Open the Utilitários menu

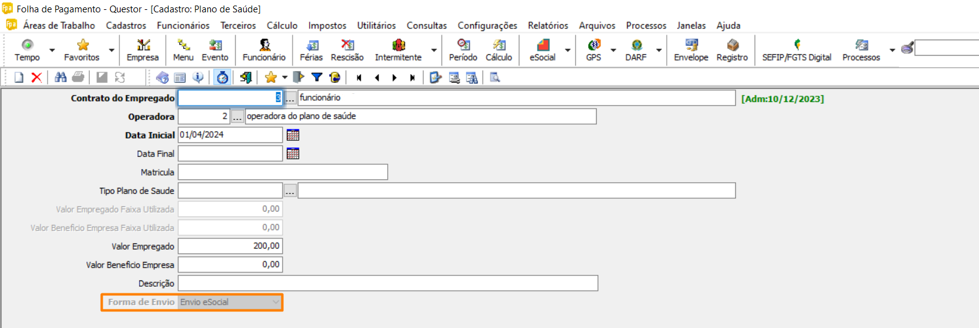tap(377, 25)
